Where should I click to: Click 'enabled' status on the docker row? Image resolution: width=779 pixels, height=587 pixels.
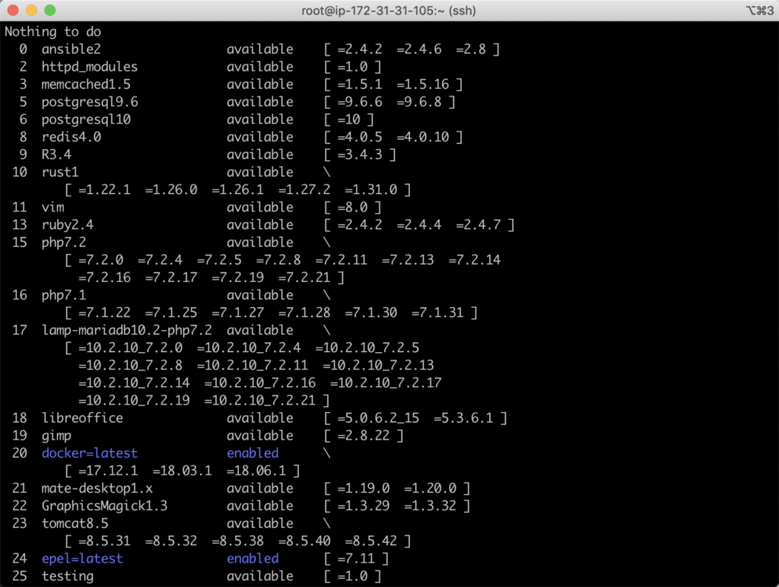point(253,453)
